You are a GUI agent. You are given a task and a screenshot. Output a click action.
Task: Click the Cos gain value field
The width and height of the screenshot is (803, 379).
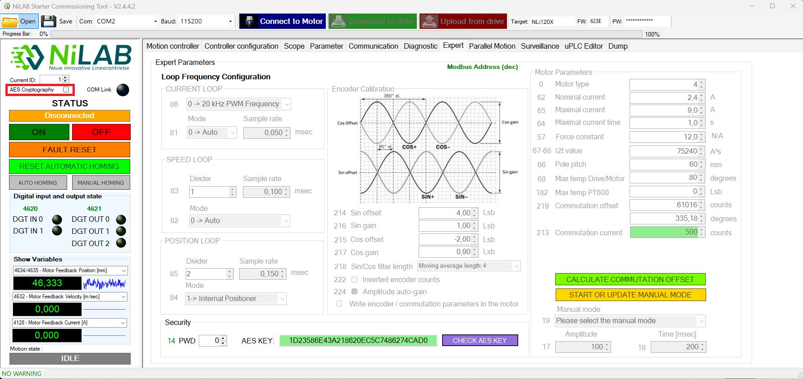448,252
